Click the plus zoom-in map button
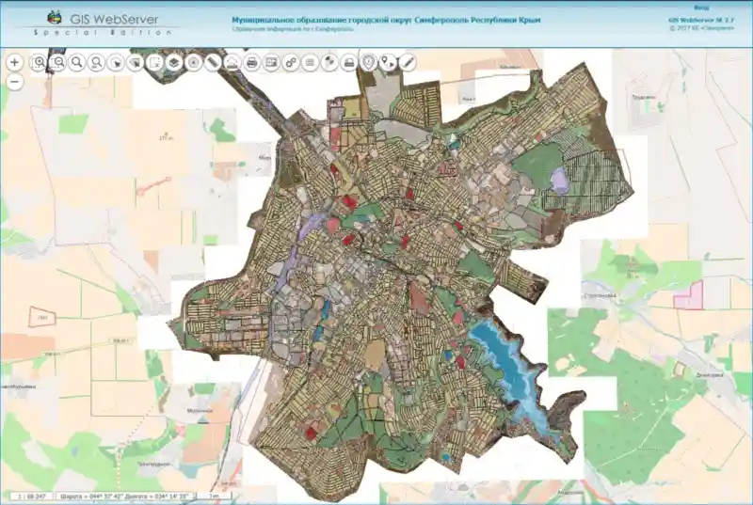Image resolution: width=753 pixels, height=505 pixels. 15,62
